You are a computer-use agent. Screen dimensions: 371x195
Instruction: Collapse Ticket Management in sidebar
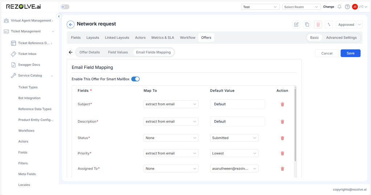tap(28, 31)
